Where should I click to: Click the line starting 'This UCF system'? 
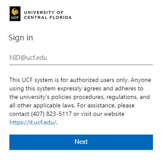click(x=80, y=80)
